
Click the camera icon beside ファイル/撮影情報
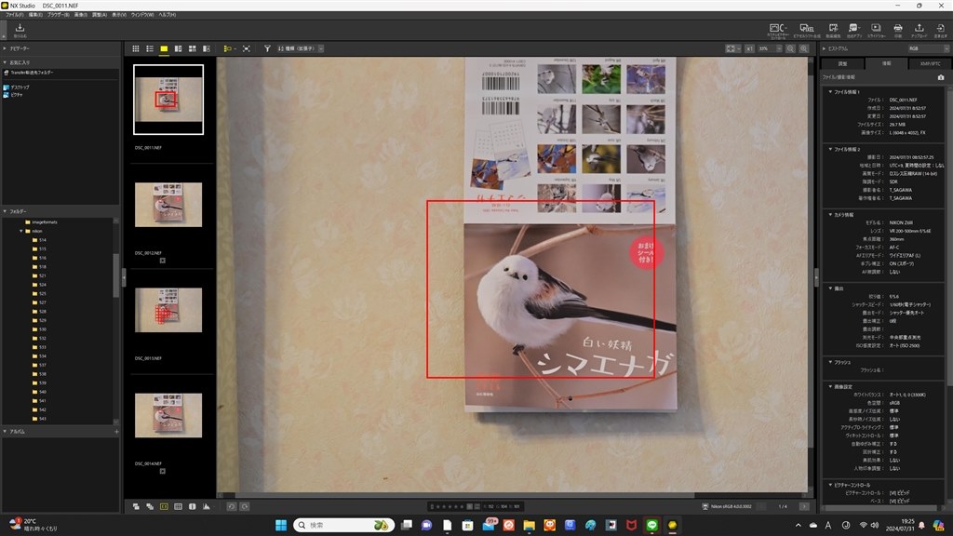click(x=941, y=77)
